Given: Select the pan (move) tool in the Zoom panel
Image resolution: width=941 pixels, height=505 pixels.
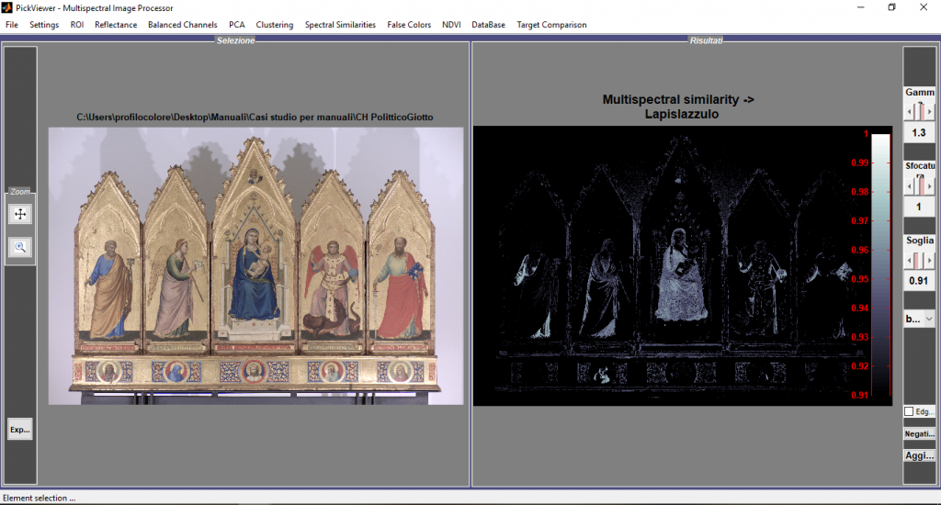Looking at the screenshot, I should [20, 214].
